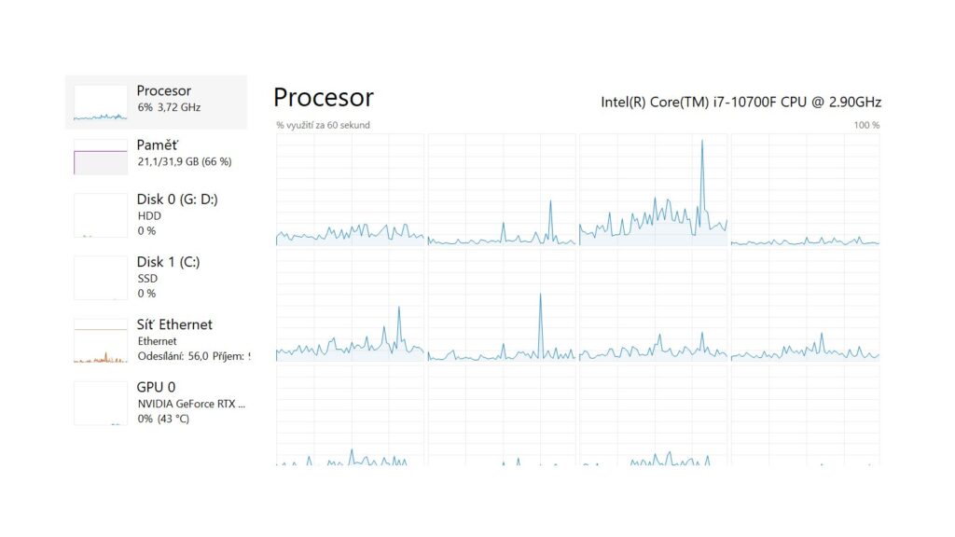Click the fourth core graph in top row
This screenshot has height=537, width=955.
pos(805,189)
